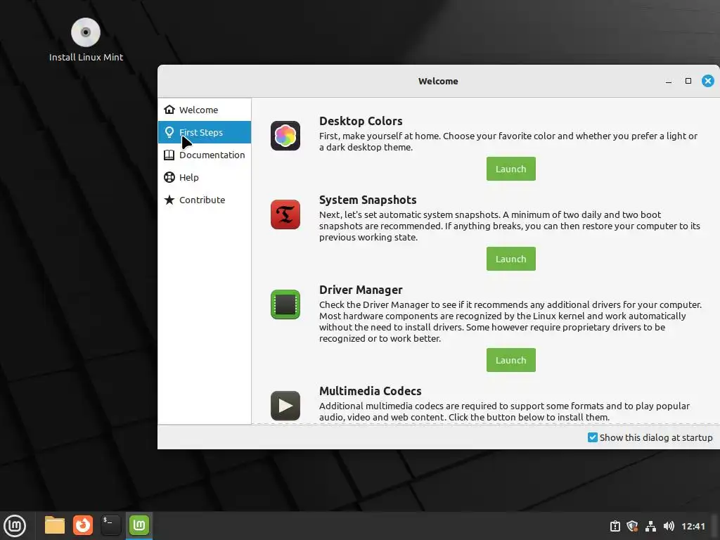Viewport: 720px width, 540px height.
Task: Click the System Snapshots heading
Action: tap(368, 200)
